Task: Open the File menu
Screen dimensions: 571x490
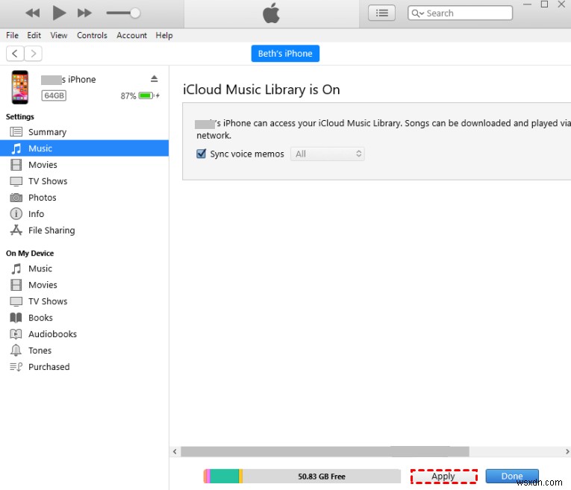Action: click(x=12, y=35)
